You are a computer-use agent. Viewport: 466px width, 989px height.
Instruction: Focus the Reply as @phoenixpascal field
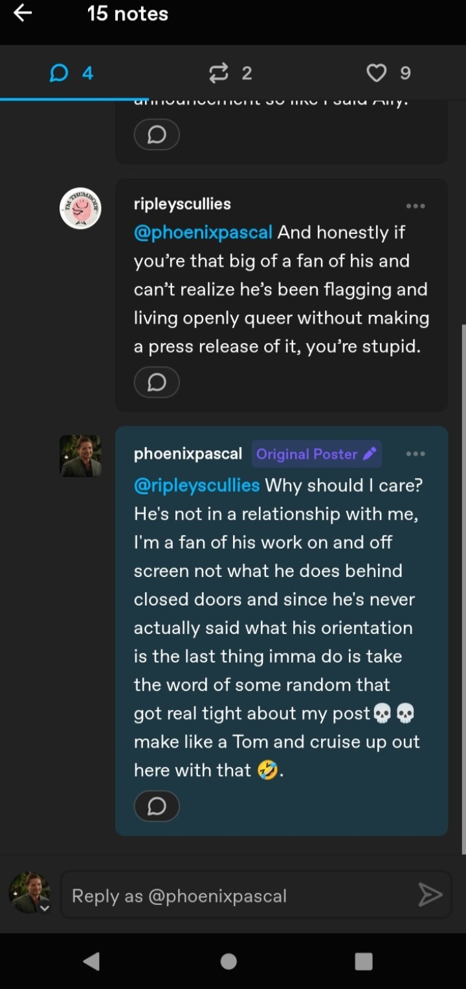239,896
